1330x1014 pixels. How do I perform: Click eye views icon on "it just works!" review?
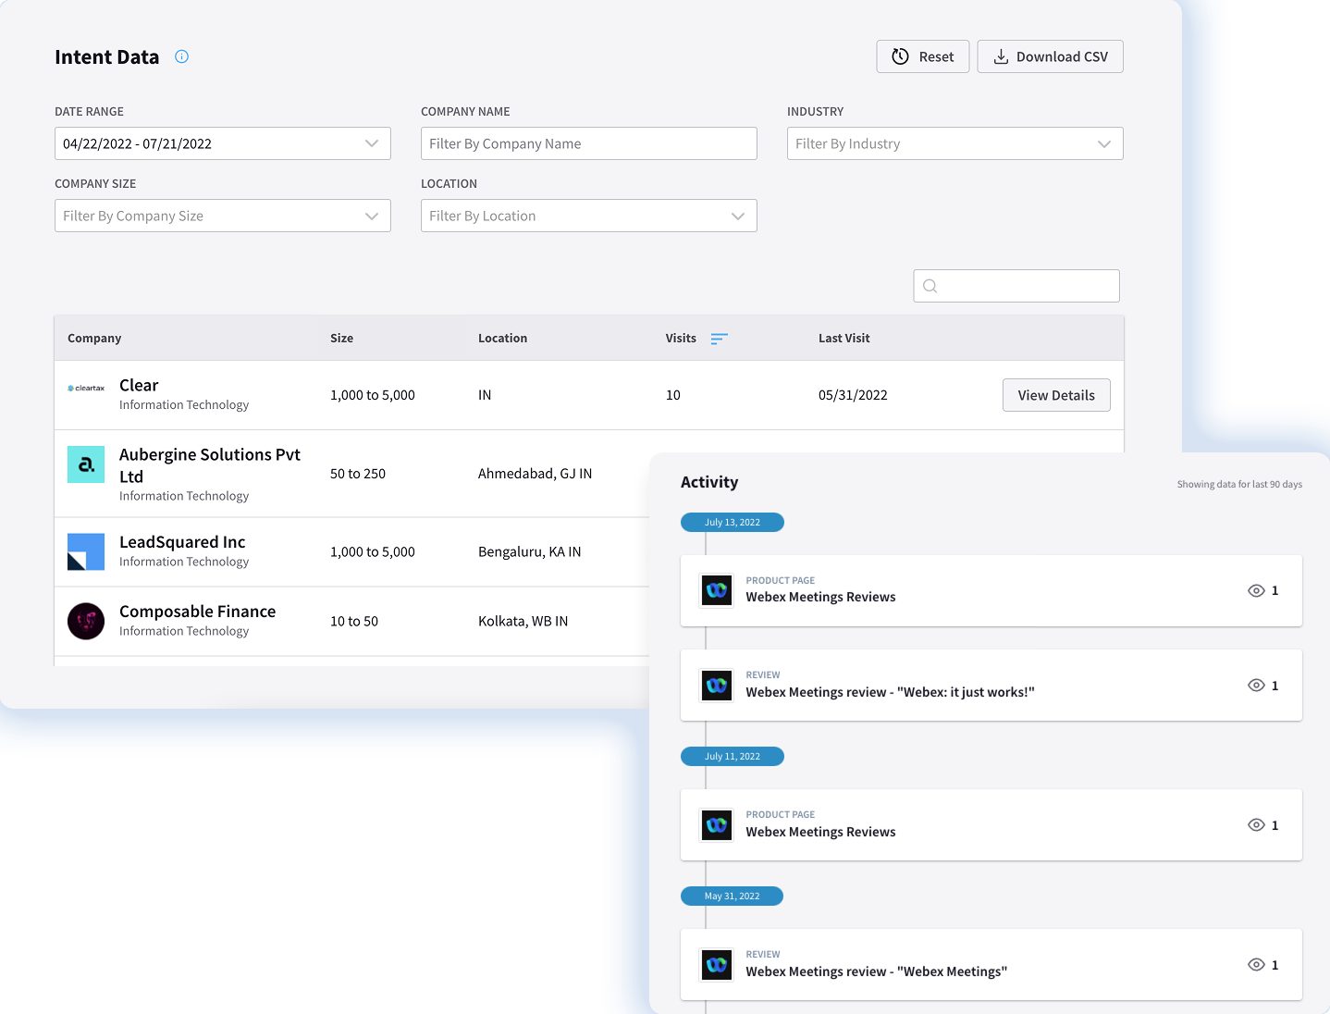(1256, 686)
